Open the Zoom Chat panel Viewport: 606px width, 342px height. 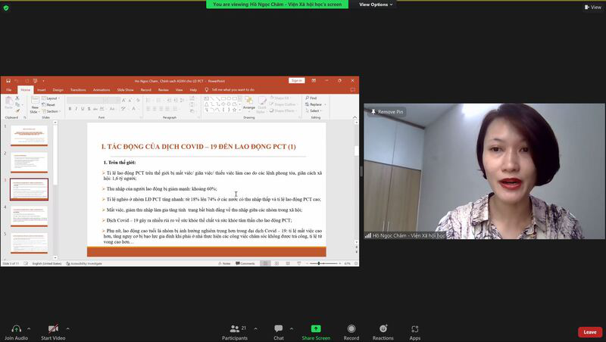point(279,329)
